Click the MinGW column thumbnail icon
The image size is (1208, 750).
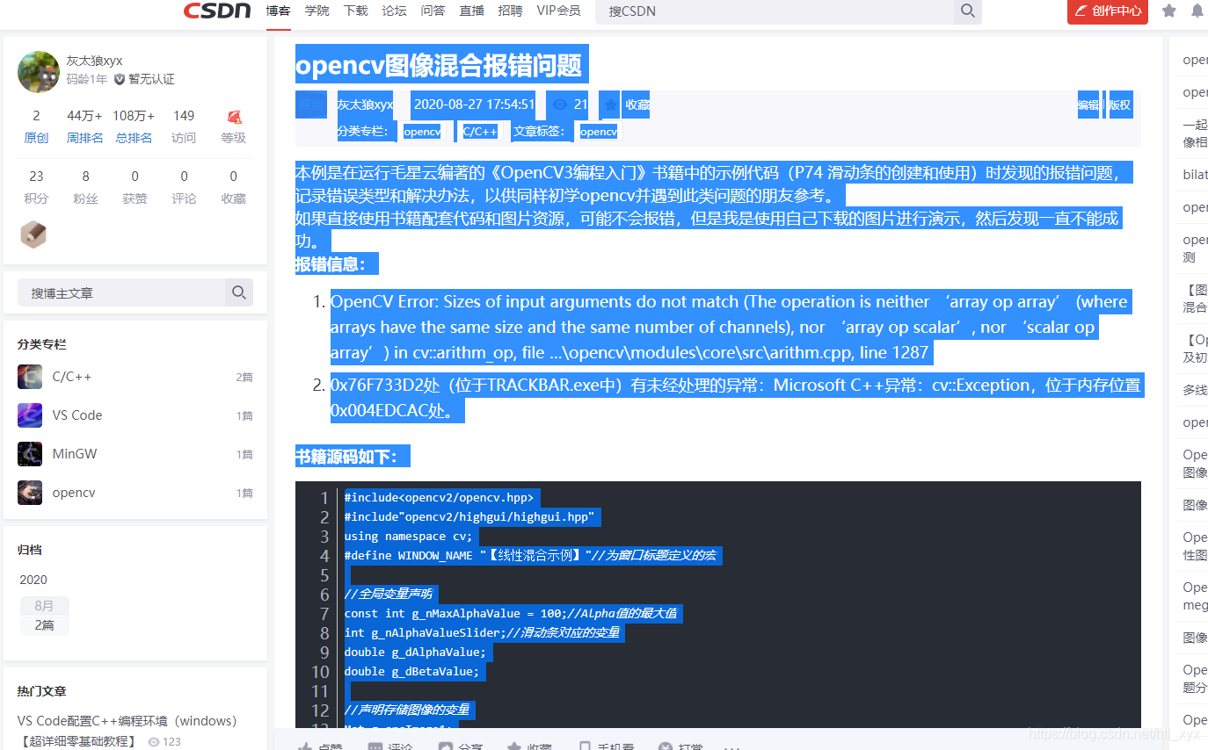[x=30, y=454]
